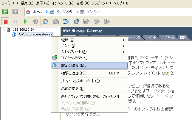Click the green back navigation arrow

[x=5, y=12]
